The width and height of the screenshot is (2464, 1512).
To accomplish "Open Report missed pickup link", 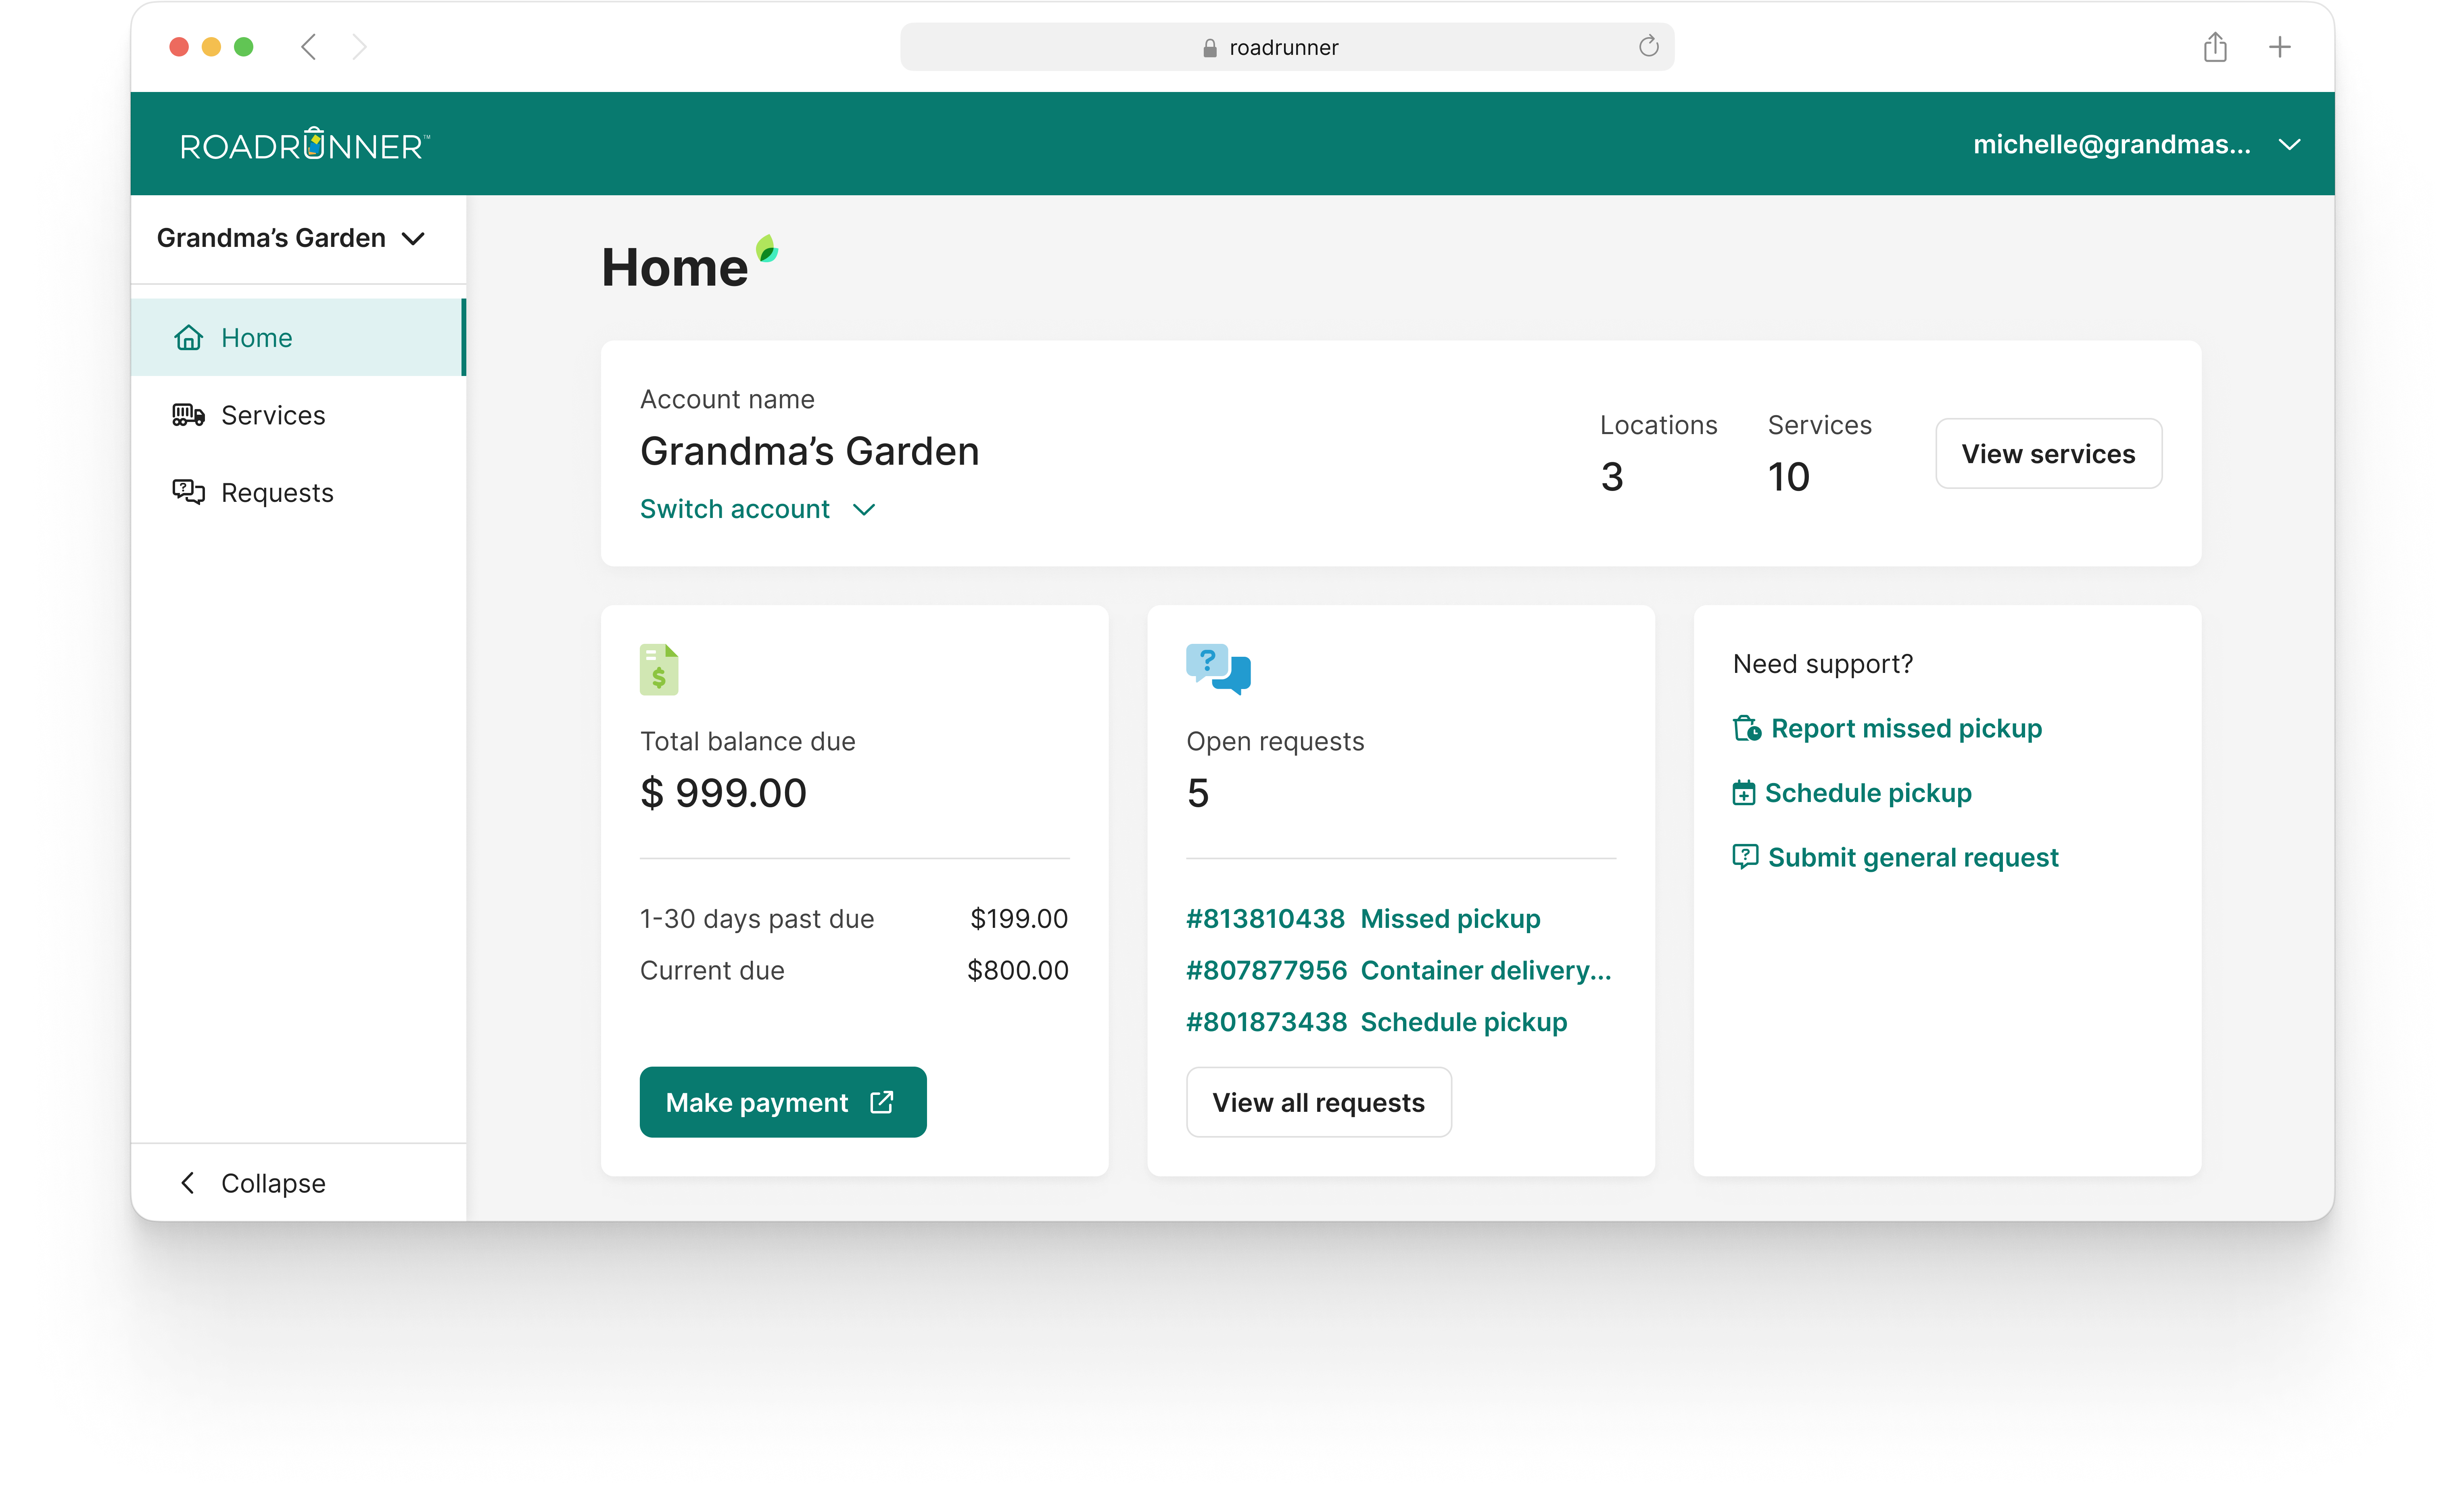I will tap(1888, 728).
